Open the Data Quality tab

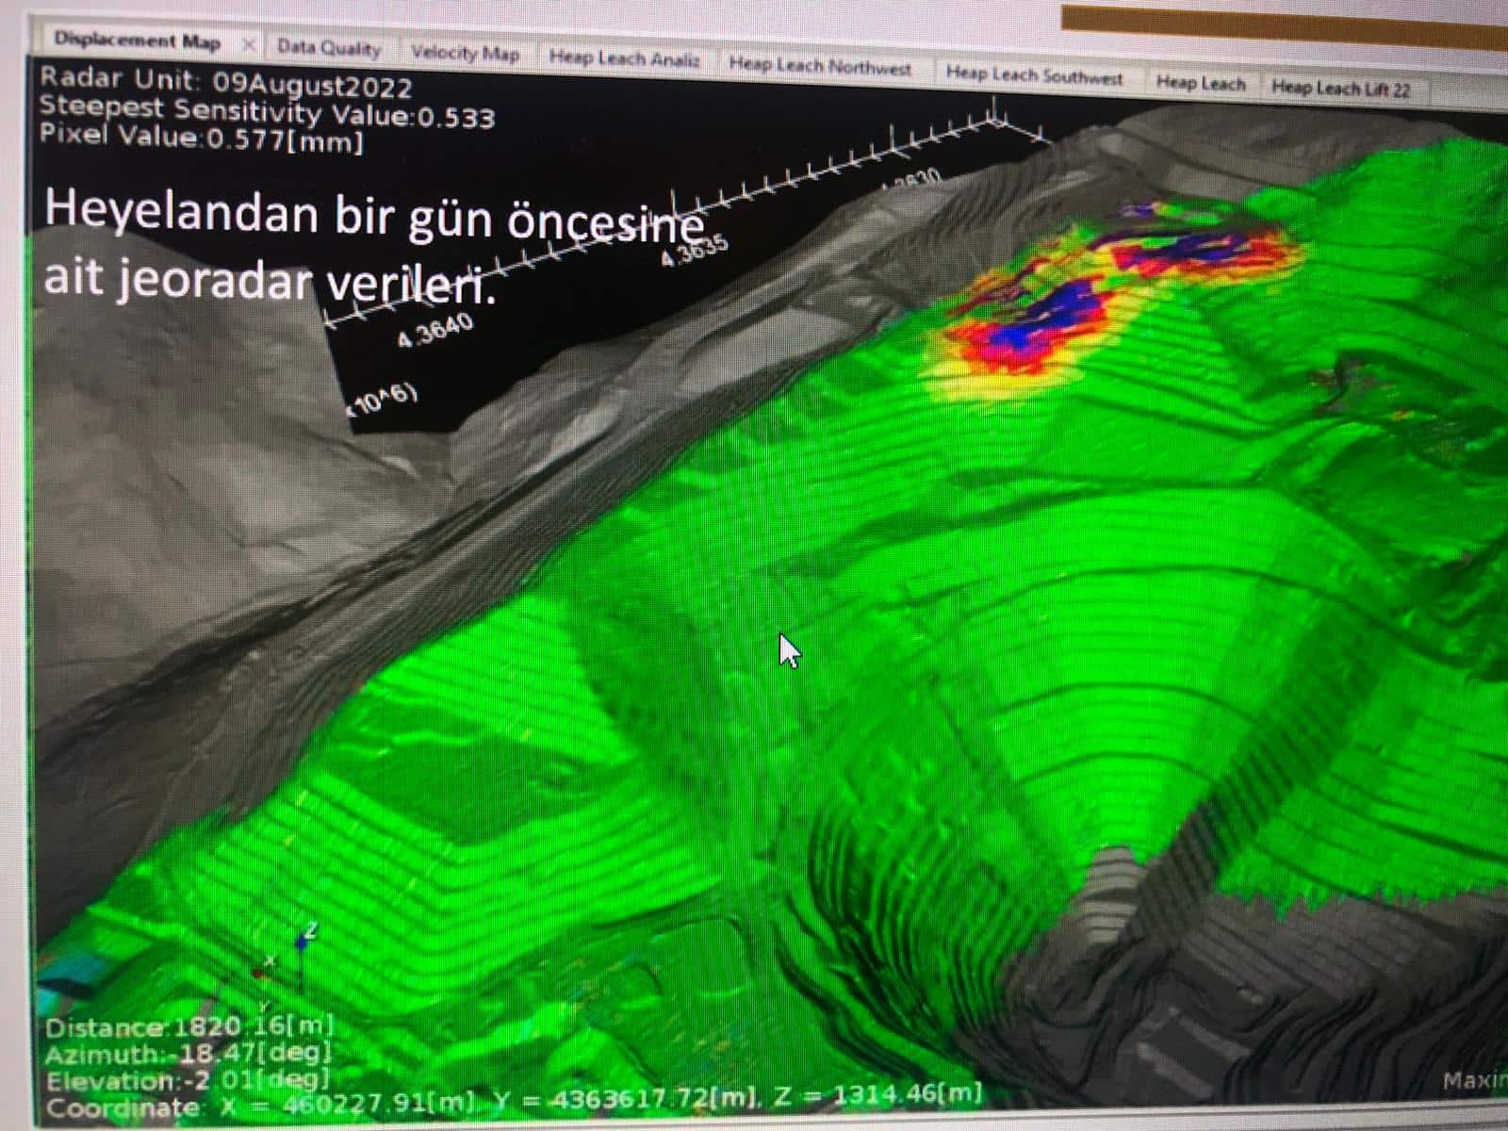329,48
